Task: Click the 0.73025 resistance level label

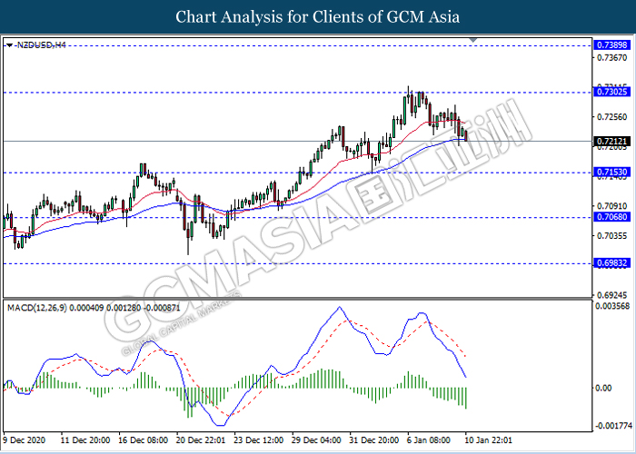Action: [x=611, y=92]
